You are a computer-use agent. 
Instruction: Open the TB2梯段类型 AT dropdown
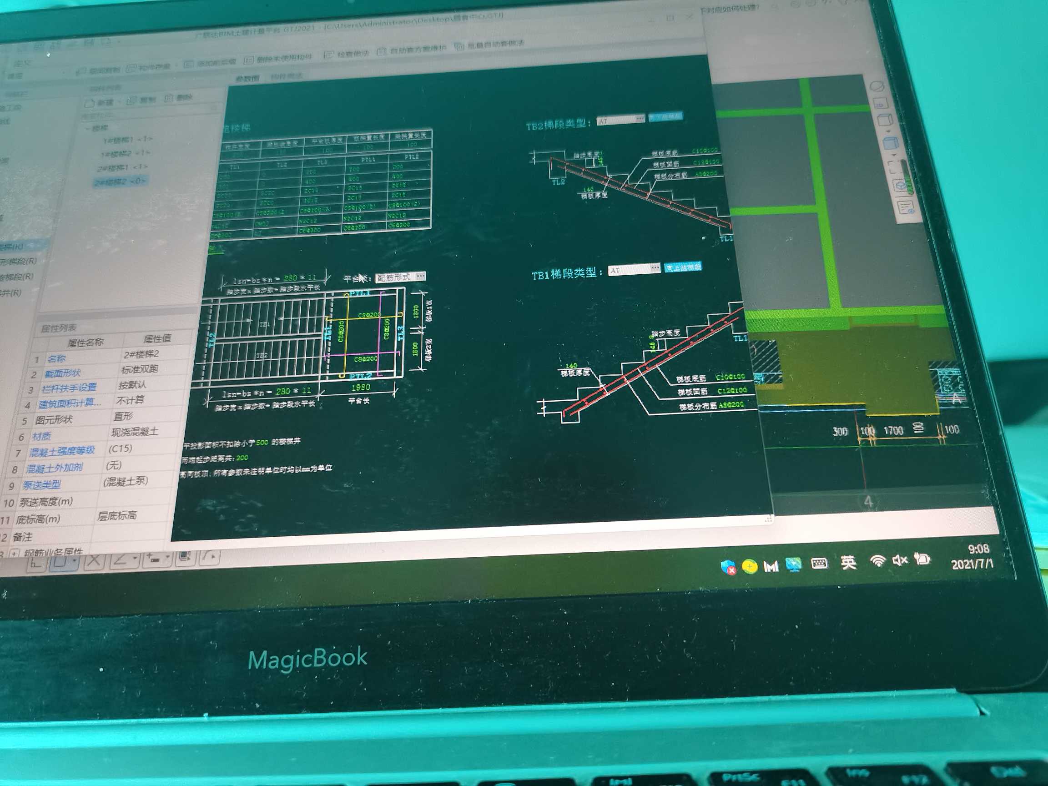click(620, 119)
